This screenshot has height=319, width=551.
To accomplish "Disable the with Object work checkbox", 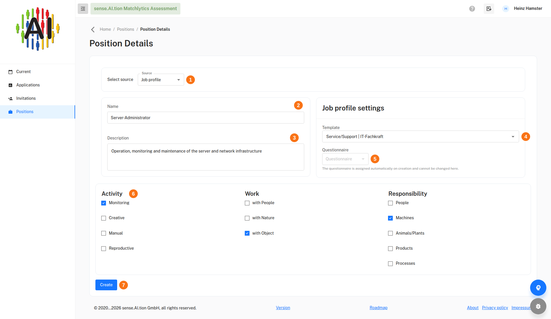I will (247, 233).
